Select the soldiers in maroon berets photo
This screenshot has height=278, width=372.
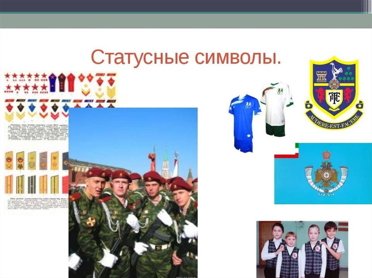coord(133,192)
